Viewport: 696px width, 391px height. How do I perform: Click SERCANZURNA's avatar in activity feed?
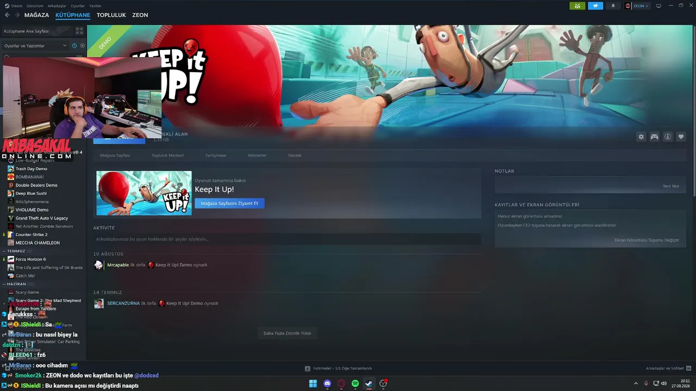(98, 304)
